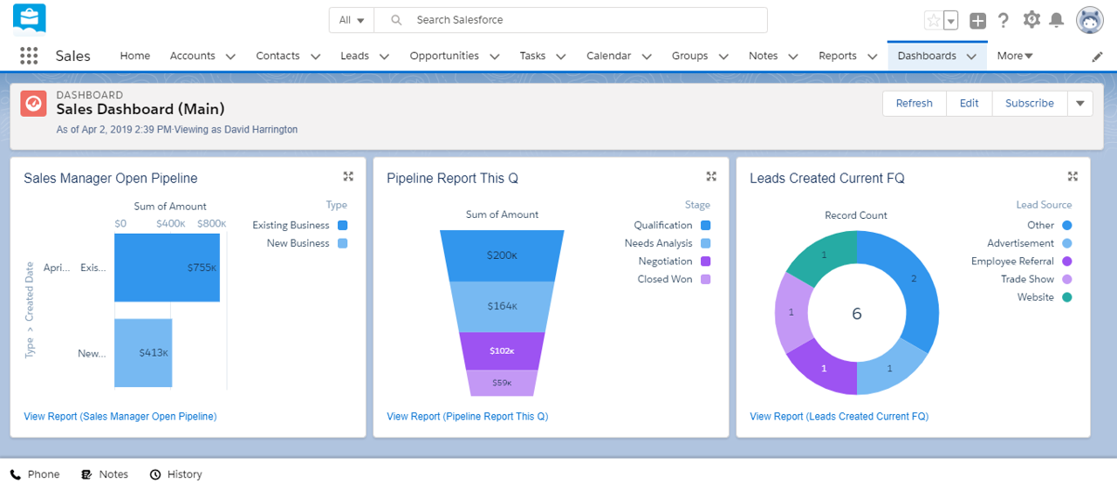Image resolution: width=1117 pixels, height=483 pixels.
Task: Click the $755K Existing Business bar
Action: (x=167, y=268)
